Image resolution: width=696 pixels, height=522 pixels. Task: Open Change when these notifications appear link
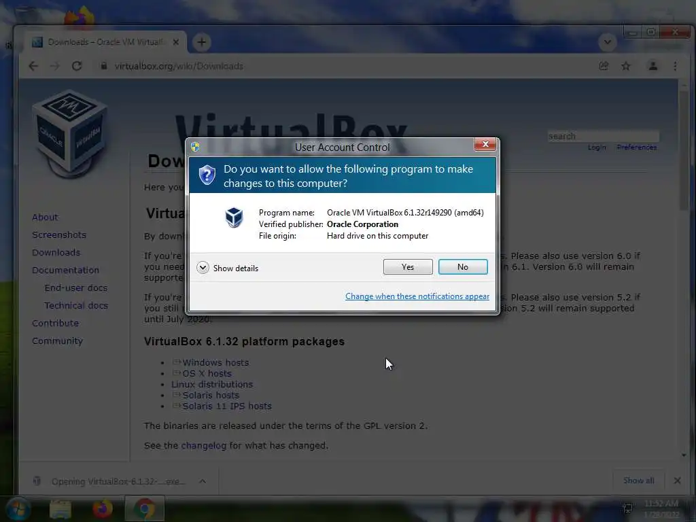coord(417,296)
